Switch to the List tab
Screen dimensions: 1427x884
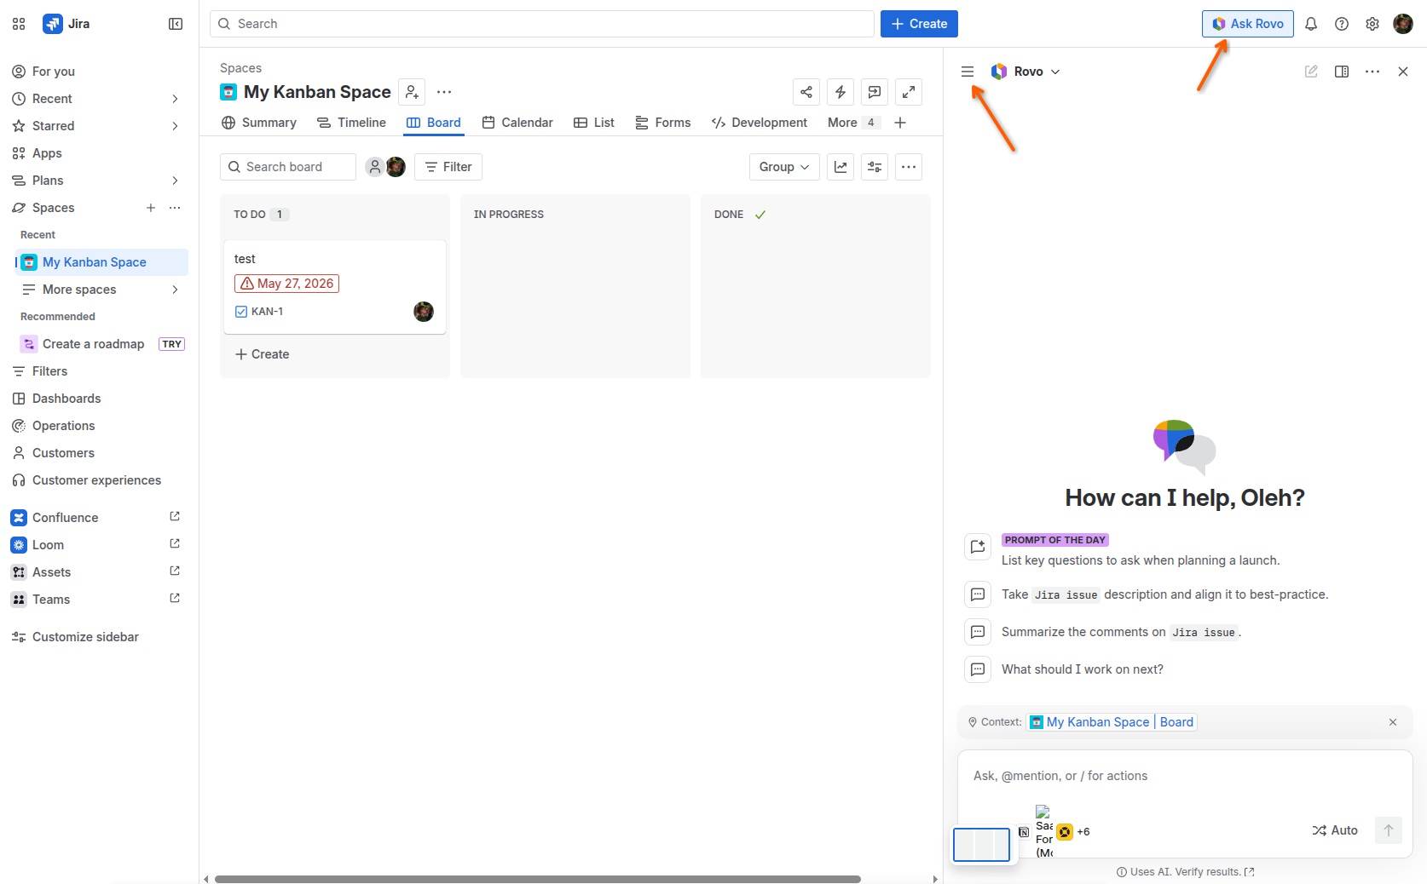(x=594, y=123)
